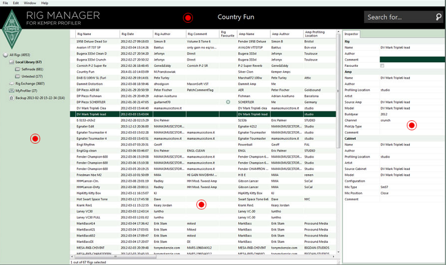
Task: Click favourite marker in DP Piezo SCHERTLER row
Action: point(228,102)
